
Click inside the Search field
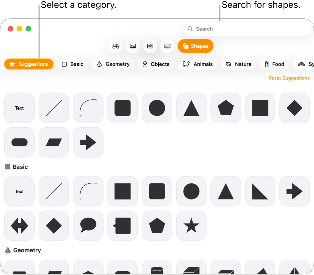pos(247,29)
